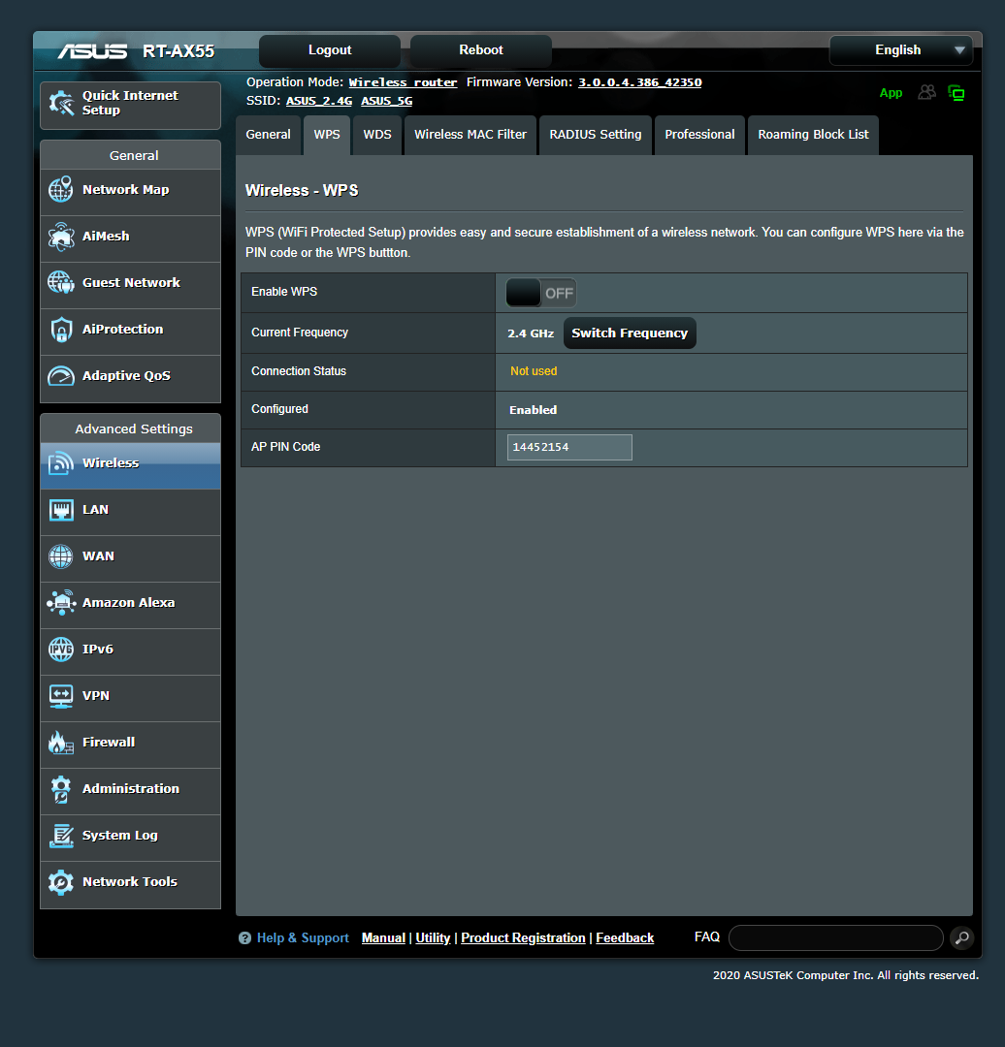Go to the RADIUS Setting tab

pyautogui.click(x=595, y=134)
